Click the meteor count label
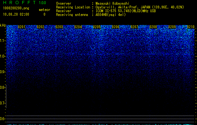The image size is (197, 125). [44, 10]
